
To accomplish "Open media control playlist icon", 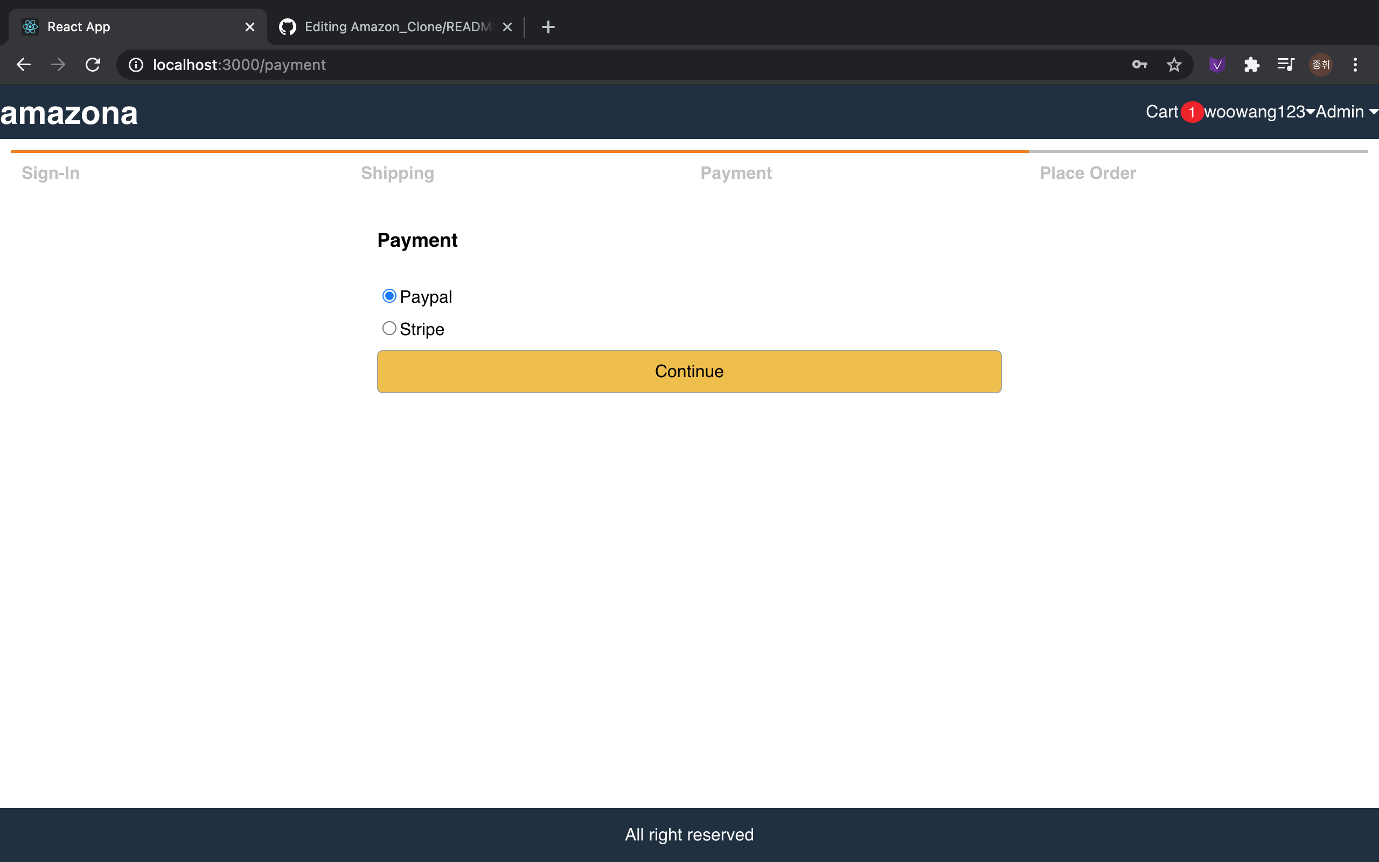I will [x=1286, y=65].
